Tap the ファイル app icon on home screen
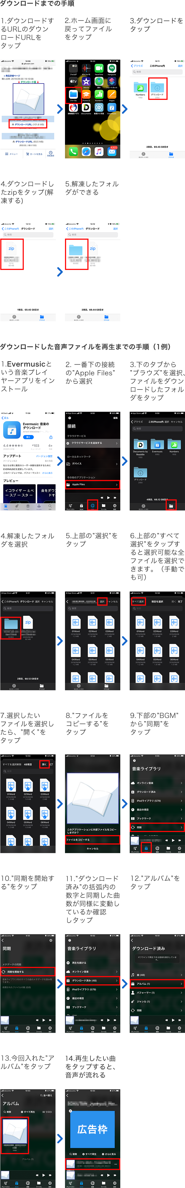This screenshot has height=1188, width=185. pyautogui.click(x=73, y=94)
